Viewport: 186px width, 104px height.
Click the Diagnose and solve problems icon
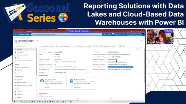pos(15,61)
